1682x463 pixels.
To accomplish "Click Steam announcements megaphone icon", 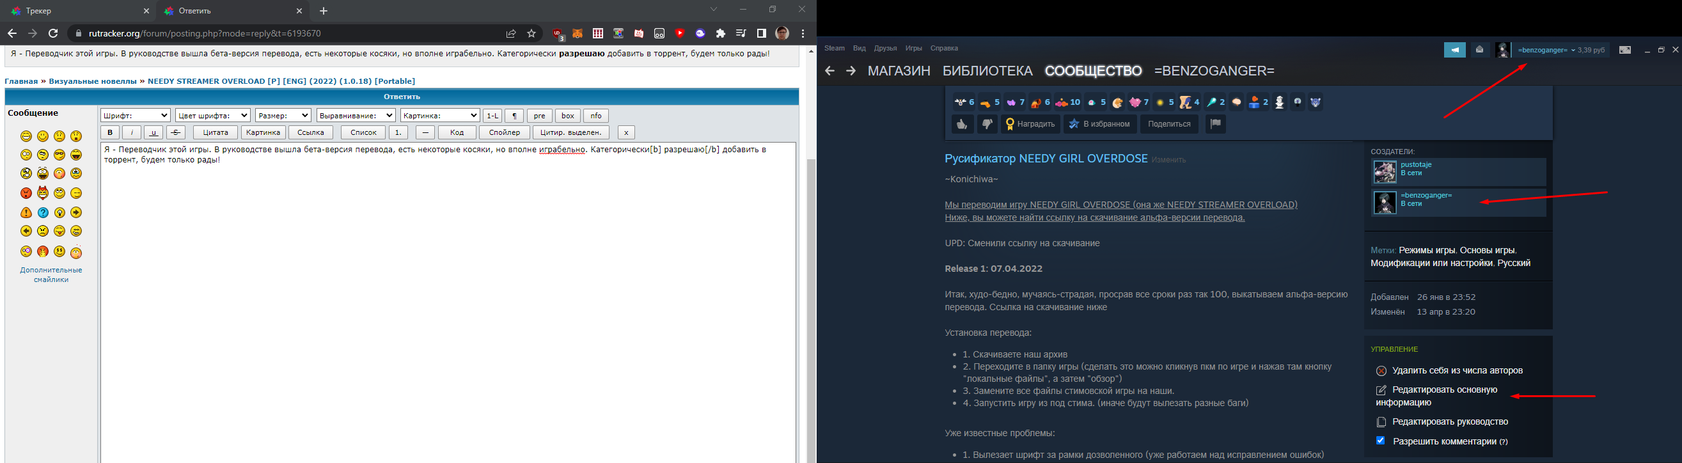I will (x=1455, y=51).
